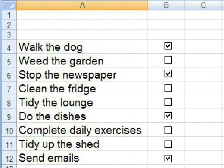Screen dimensions: 224x168
Task: Select column B header
Action: click(166, 5)
